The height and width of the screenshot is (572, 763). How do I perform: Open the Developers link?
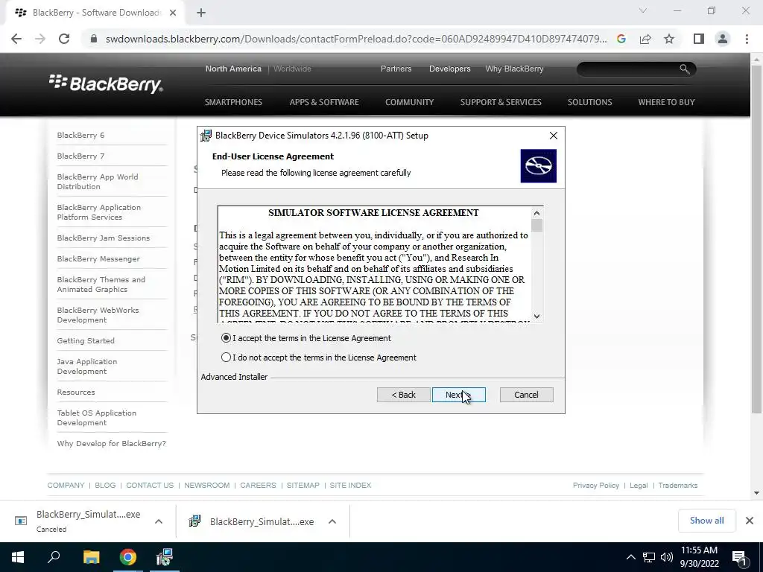coord(449,69)
